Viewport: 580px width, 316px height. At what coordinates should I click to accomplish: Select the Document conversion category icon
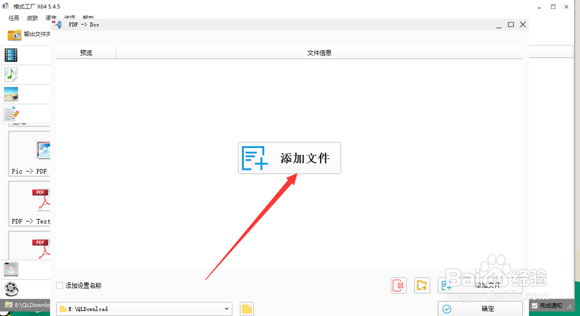(x=11, y=113)
